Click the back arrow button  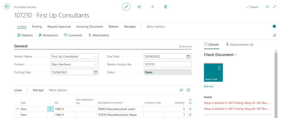point(7,7)
